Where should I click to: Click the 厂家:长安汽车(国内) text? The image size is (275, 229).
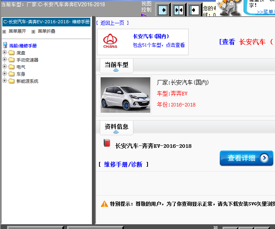183,82
